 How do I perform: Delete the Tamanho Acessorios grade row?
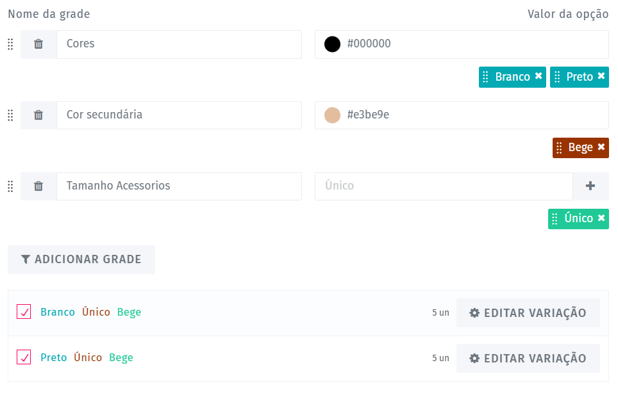tap(38, 186)
